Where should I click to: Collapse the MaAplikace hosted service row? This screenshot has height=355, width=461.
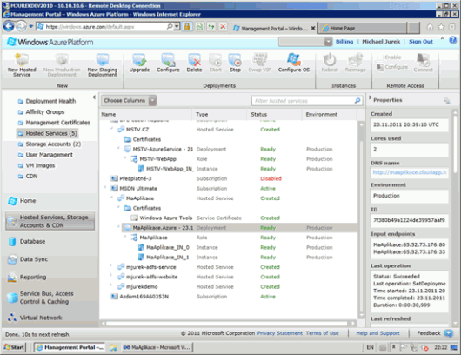coord(111,197)
